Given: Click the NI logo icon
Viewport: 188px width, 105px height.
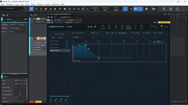Looking at the screenshot, I should [166, 27].
